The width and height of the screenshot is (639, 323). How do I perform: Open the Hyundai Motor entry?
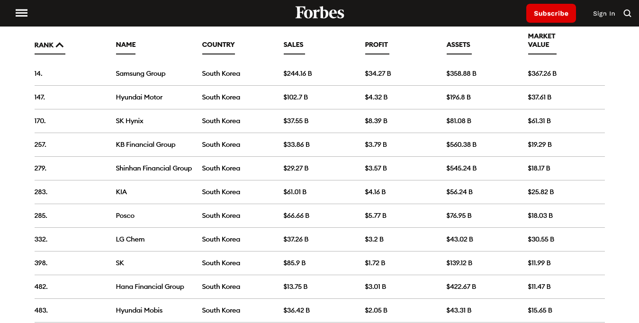point(139,97)
